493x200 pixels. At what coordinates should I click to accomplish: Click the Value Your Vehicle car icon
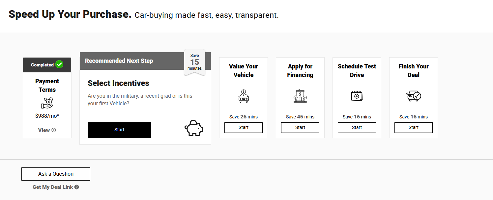click(244, 96)
